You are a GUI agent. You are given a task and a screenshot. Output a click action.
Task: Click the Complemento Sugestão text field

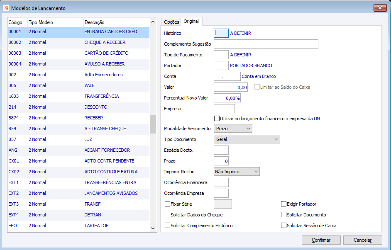point(266,44)
